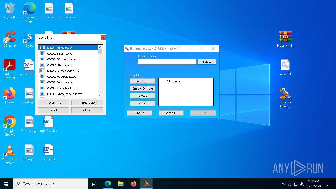Select 000002AC-winlogon.exe in Process List
The image size is (336, 189).
click(x=68, y=71)
